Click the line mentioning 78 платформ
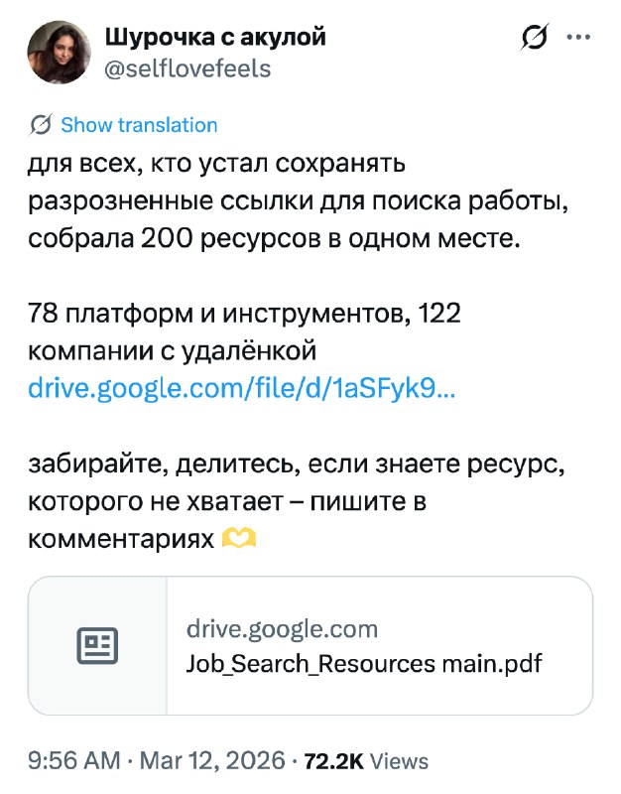 tap(242, 311)
